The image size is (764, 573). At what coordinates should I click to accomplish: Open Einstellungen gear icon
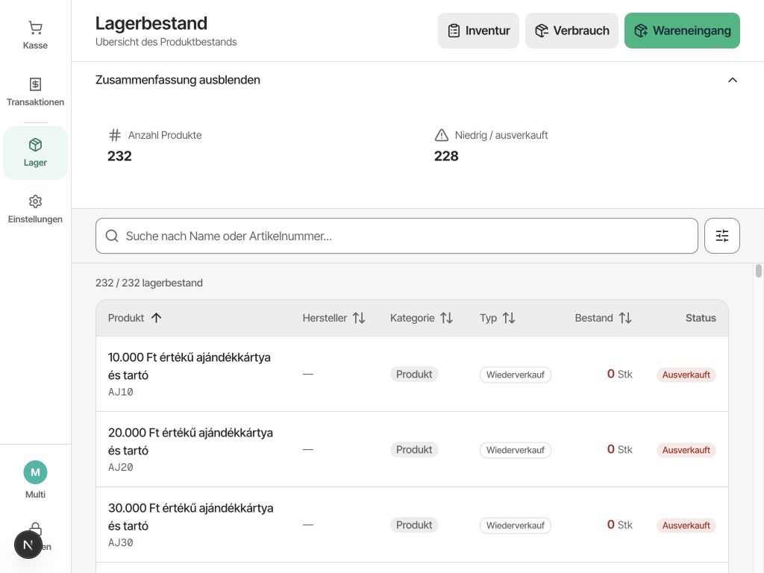(x=35, y=201)
